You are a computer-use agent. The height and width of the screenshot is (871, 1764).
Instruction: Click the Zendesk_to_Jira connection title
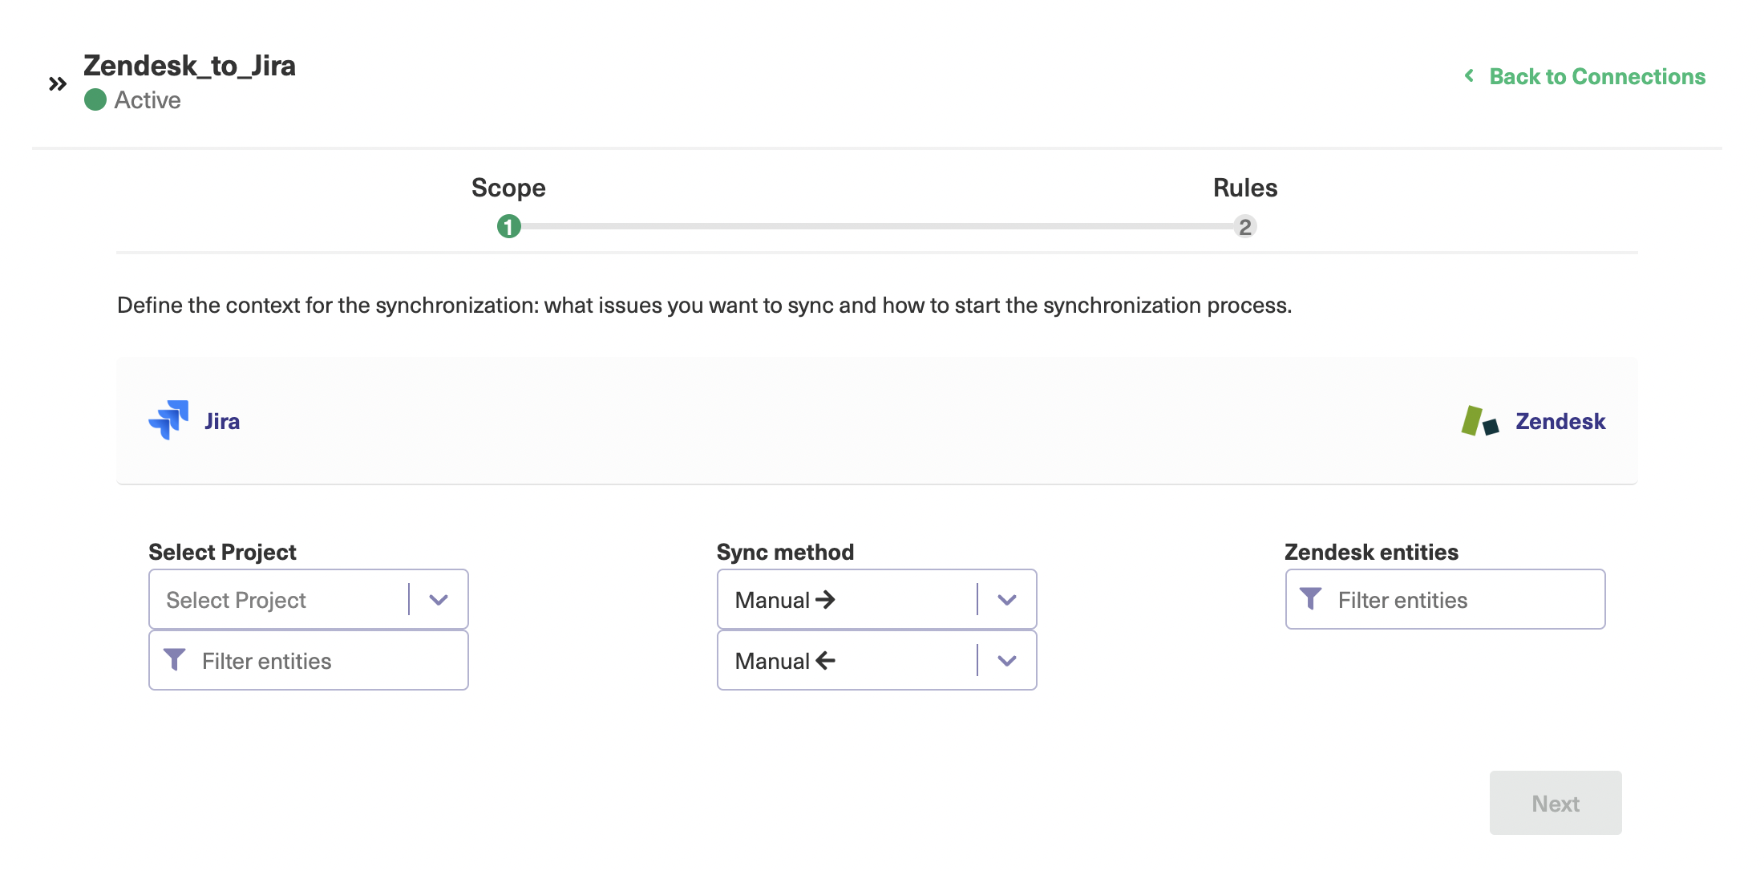[189, 66]
